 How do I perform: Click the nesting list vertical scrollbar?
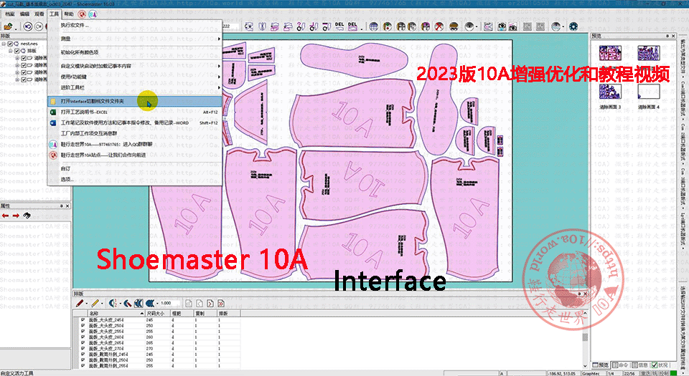[585, 339]
